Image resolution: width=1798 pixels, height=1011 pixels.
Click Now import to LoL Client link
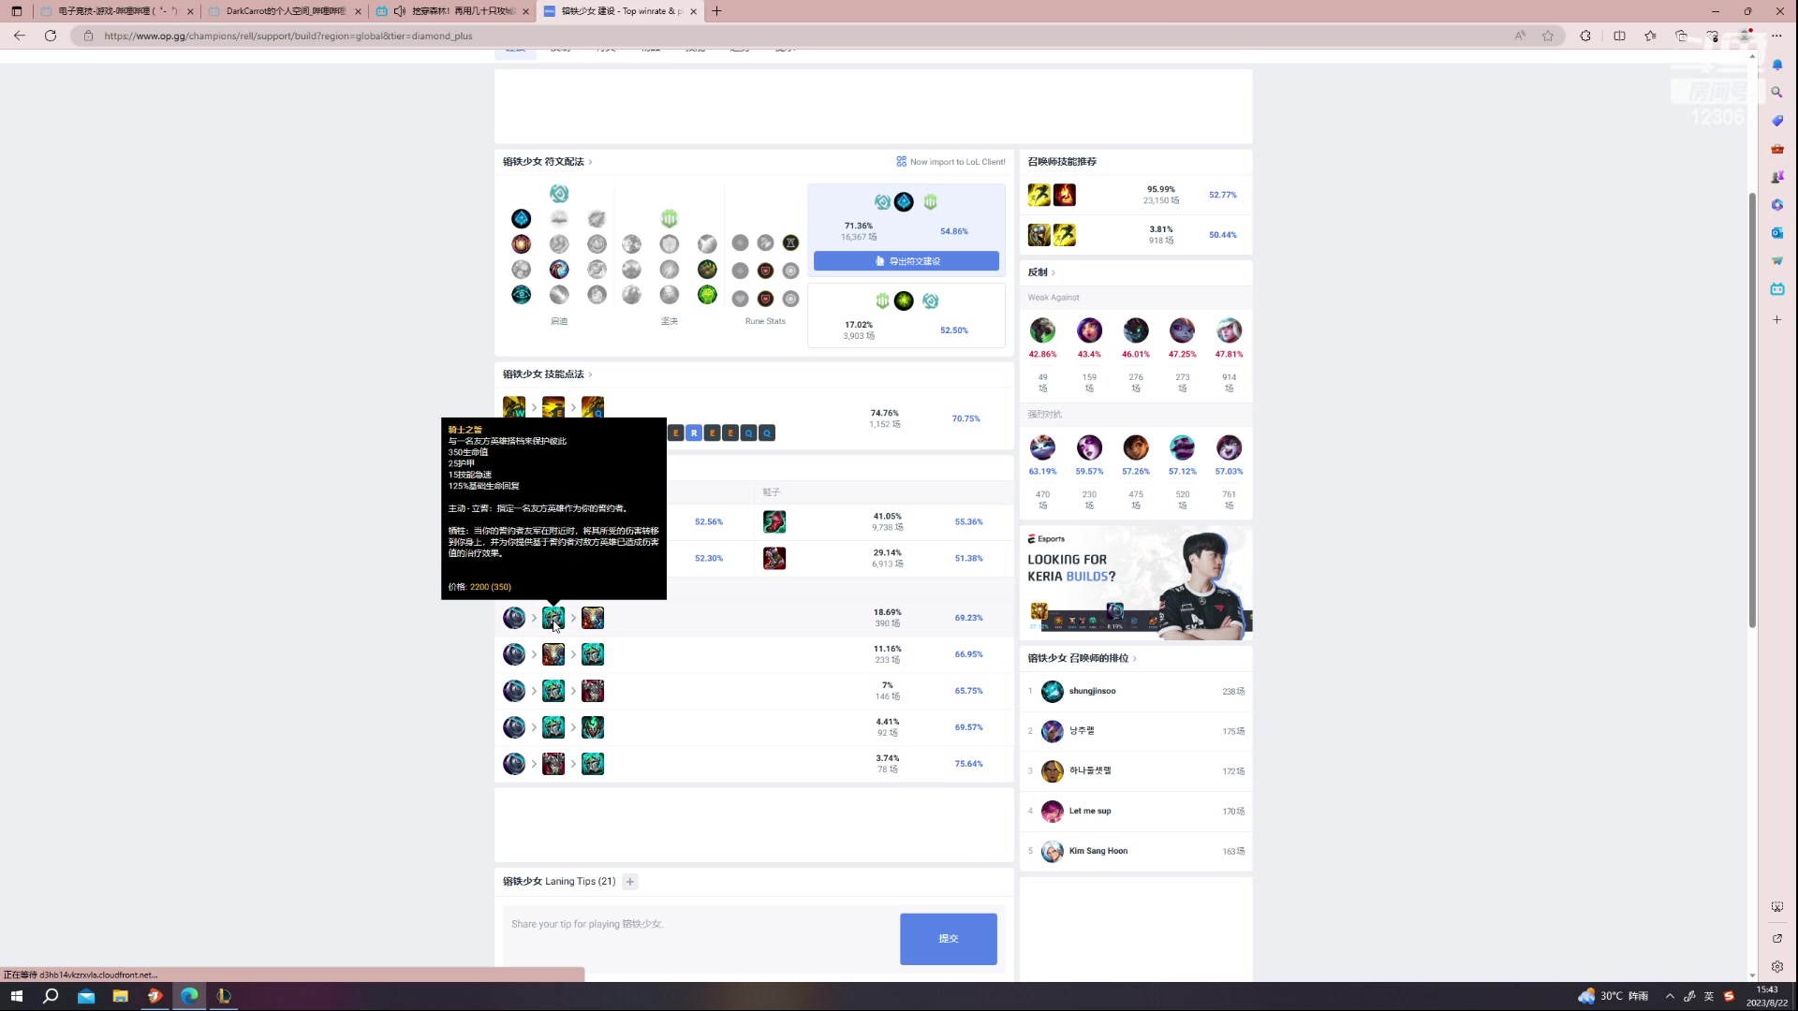click(951, 162)
